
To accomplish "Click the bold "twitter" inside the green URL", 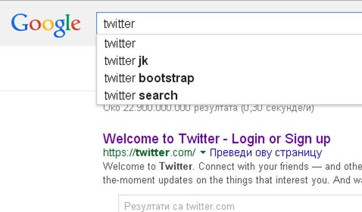I will click(x=153, y=152).
